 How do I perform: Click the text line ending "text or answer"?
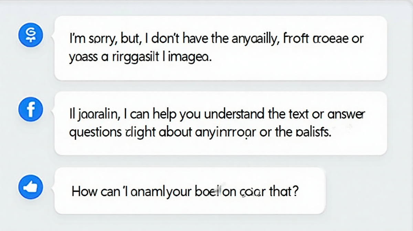click(x=217, y=114)
